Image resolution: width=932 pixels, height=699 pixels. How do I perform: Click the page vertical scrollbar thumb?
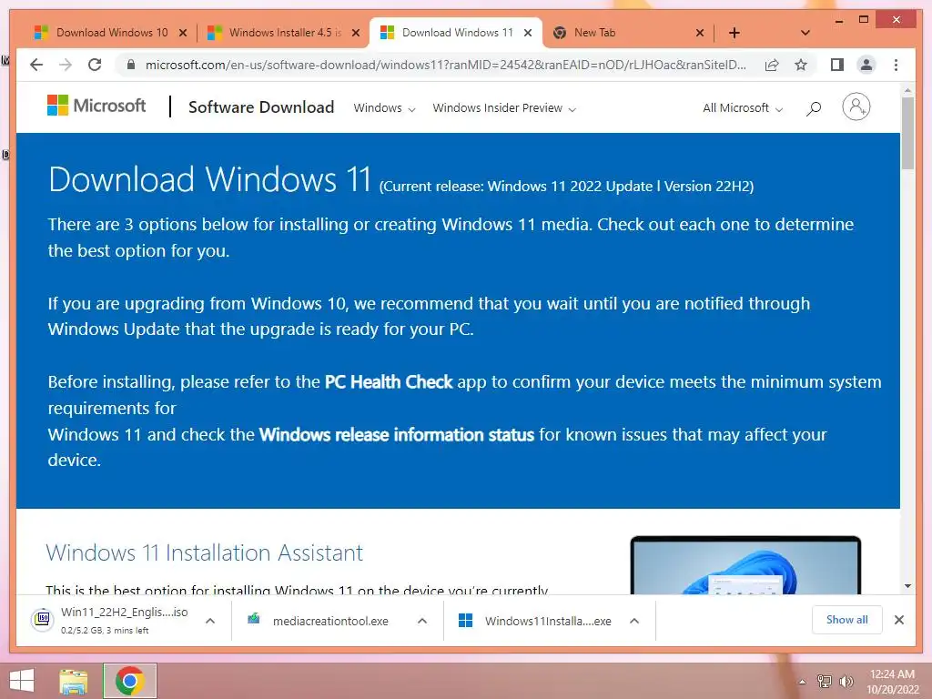[907, 134]
